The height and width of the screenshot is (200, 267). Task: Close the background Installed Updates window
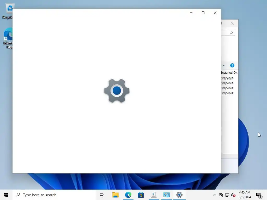point(232,23)
